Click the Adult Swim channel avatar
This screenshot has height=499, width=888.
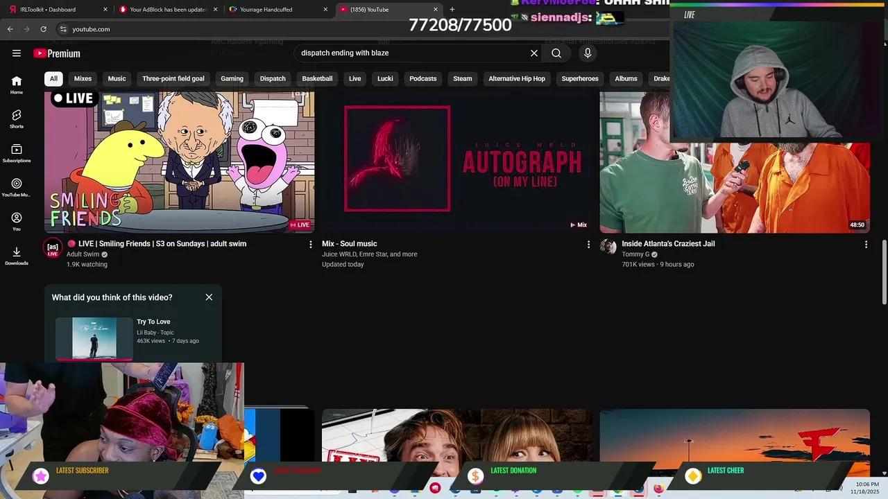click(x=53, y=247)
